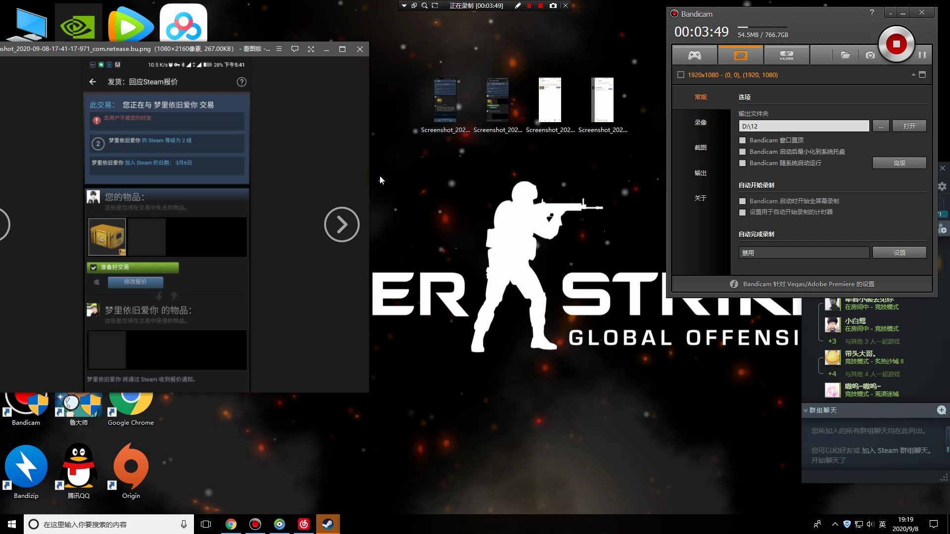Click the ... browse folder button

click(x=881, y=126)
